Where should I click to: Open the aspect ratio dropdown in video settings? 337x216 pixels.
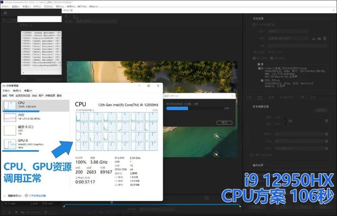[300, 148]
